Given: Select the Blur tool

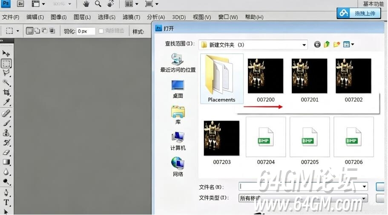Looking at the screenshot, I should pyautogui.click(x=6, y=172).
